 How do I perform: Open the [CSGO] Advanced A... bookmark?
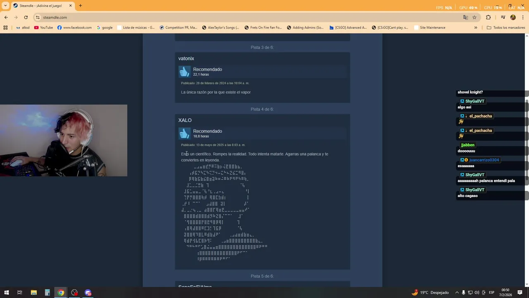tap(348, 28)
